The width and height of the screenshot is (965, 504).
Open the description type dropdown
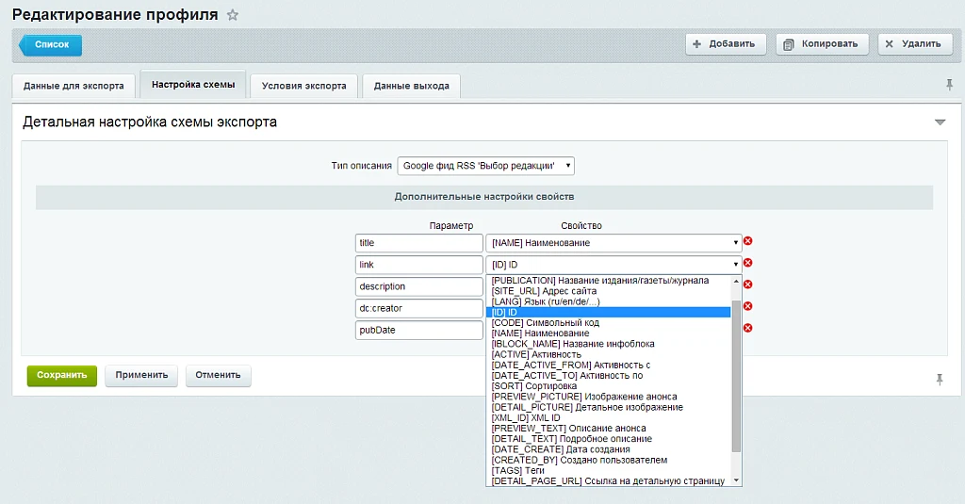485,166
